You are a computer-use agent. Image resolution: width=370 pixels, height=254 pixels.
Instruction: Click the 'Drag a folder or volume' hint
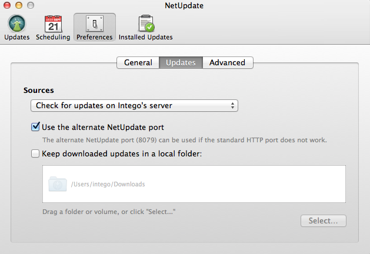click(x=109, y=212)
